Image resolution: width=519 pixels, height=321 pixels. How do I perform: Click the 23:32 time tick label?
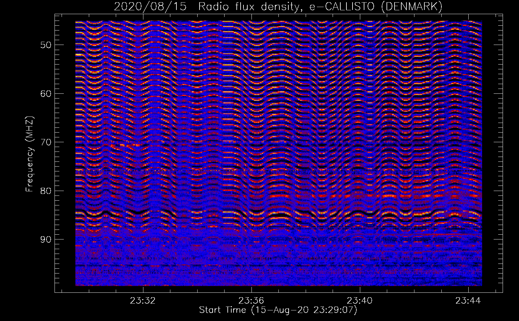[x=143, y=300]
